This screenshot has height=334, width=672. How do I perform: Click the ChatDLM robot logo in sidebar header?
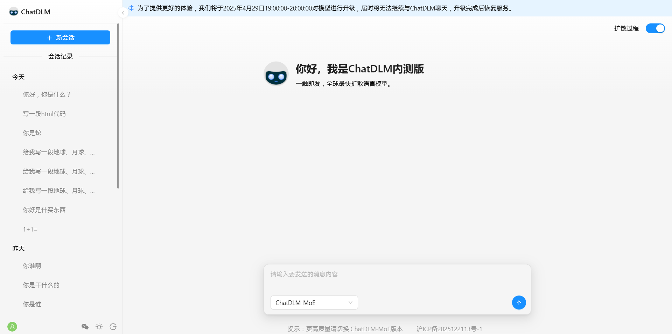[x=14, y=12]
